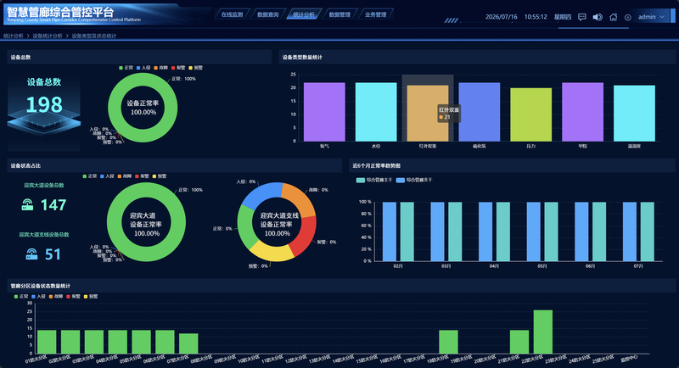This screenshot has height=368, width=679.
Task: Go to home via house icon
Action: [613, 17]
